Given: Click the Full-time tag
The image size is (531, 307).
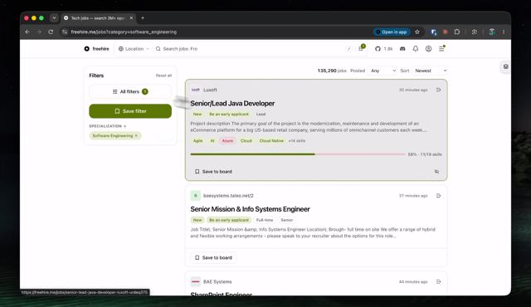Looking at the screenshot, I should (x=265, y=220).
